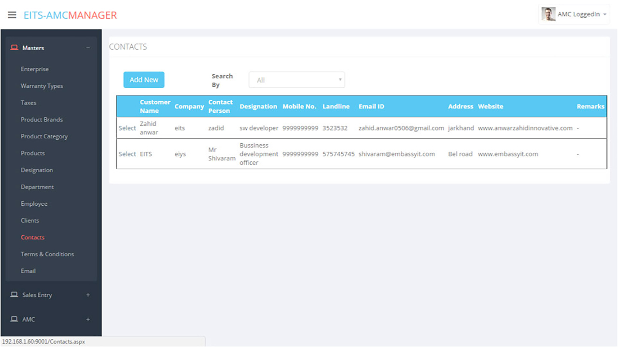Open Enterprise in sidebar
The width and height of the screenshot is (618, 347).
tap(35, 69)
